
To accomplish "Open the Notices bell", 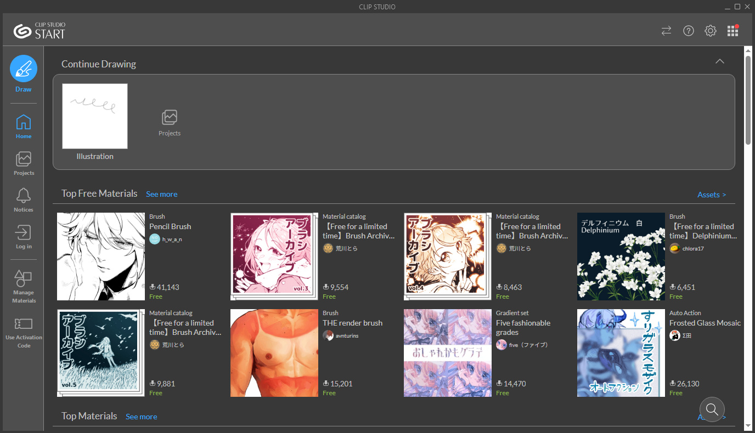I will point(24,200).
